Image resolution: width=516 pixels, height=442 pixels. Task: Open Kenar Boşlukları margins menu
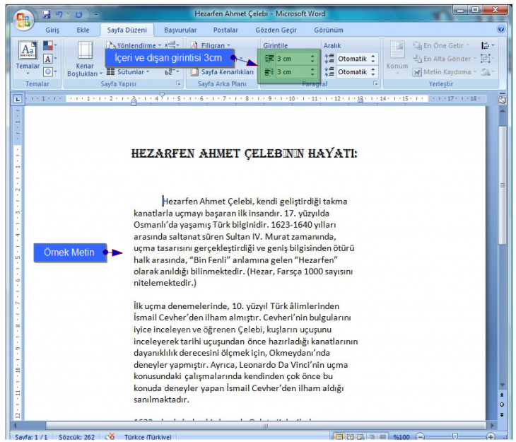click(85, 59)
